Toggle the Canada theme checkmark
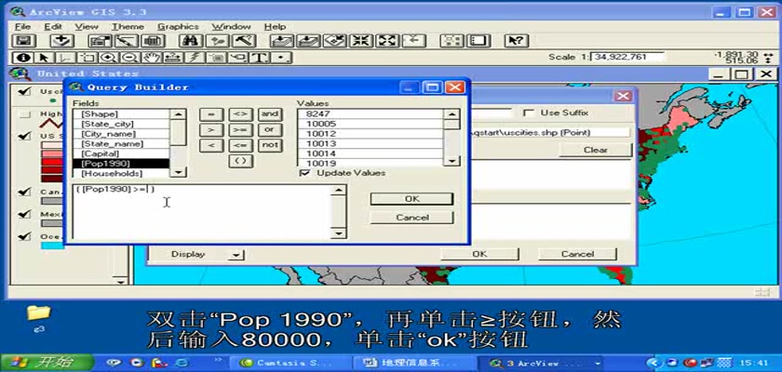The height and width of the screenshot is (372, 782). point(24,192)
